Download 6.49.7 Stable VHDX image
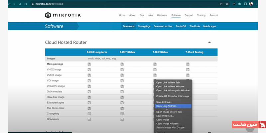 click(122, 69)
